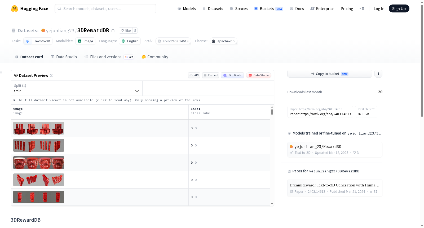424x228 pixels.
Task: Open the Buckets menu item
Action: click(268, 8)
